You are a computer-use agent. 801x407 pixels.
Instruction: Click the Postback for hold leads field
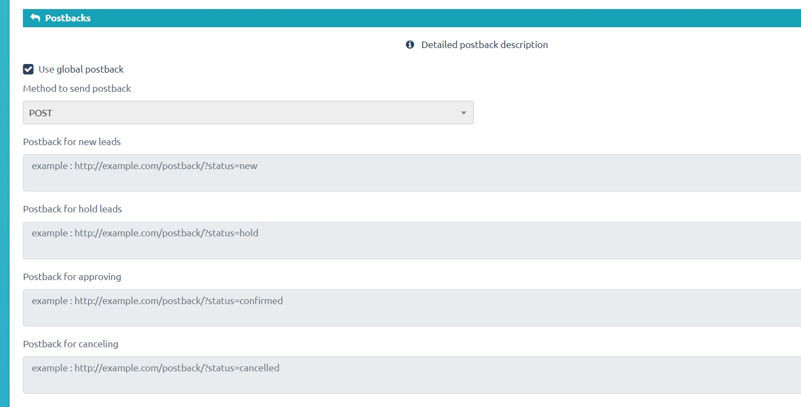pos(267,240)
